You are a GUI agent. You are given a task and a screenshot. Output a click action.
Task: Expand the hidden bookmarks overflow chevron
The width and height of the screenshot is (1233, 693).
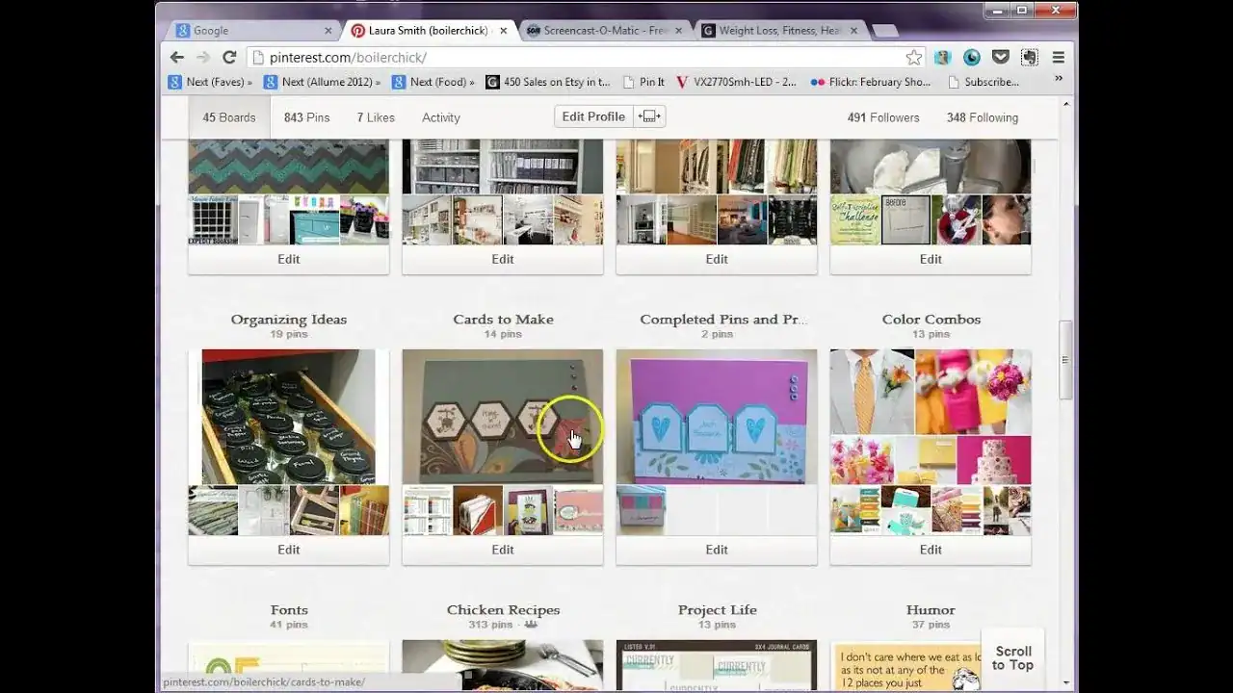(1058, 79)
